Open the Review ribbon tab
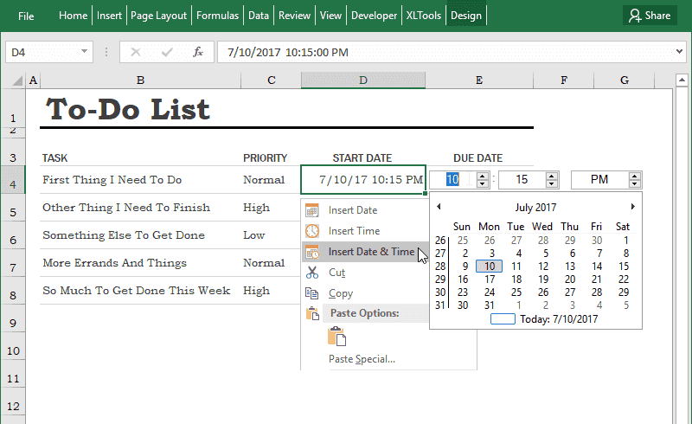 294,16
